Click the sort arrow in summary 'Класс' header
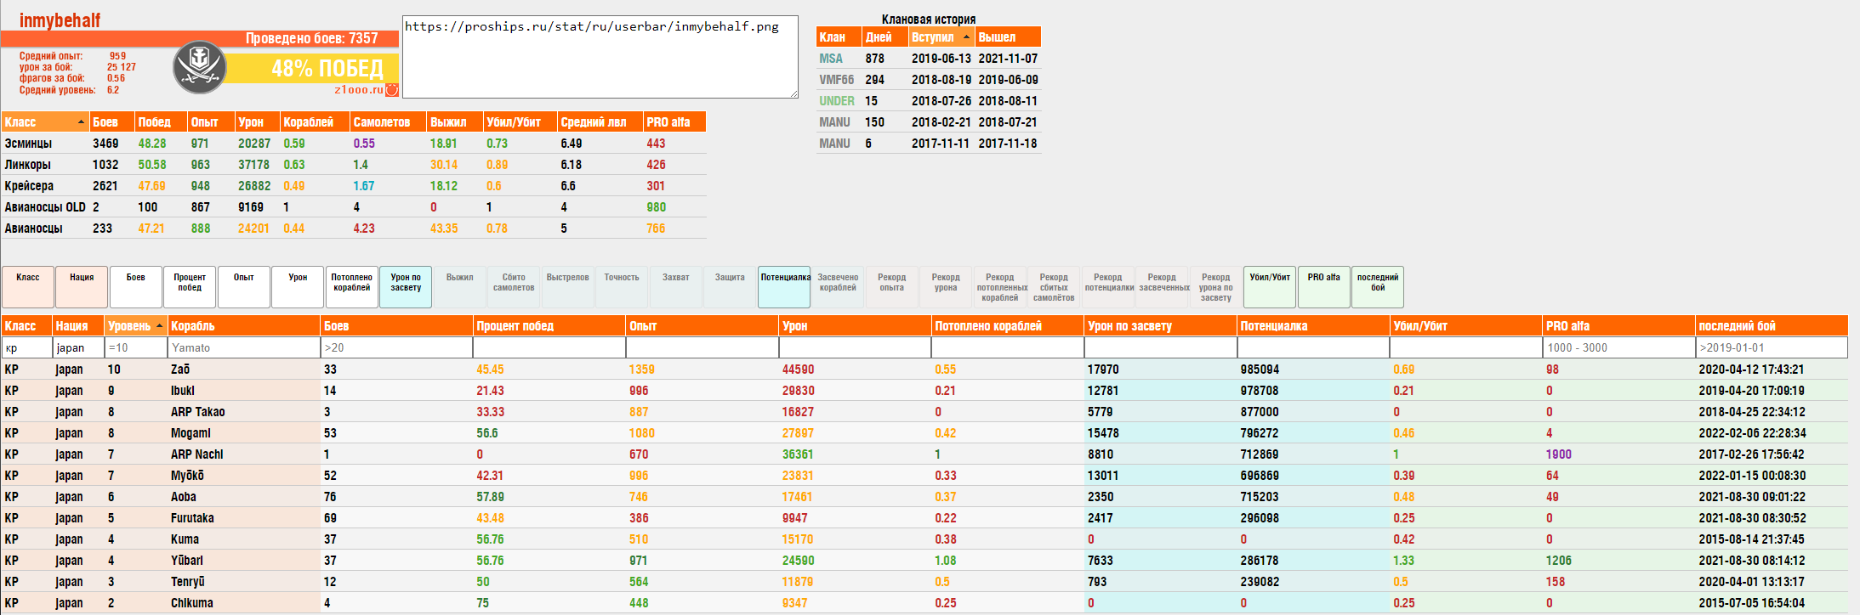The width and height of the screenshot is (1860, 615). click(81, 122)
